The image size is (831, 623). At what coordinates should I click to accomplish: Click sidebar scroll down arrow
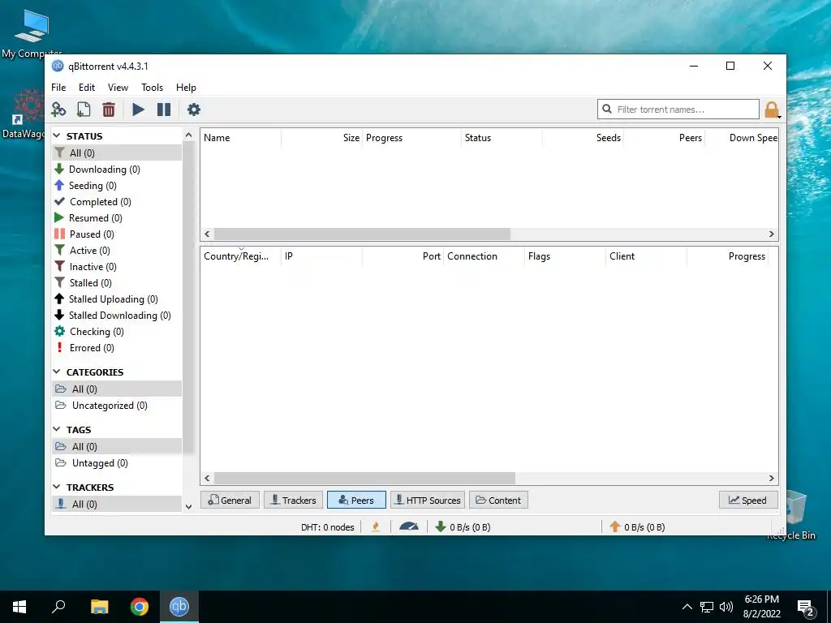(188, 507)
